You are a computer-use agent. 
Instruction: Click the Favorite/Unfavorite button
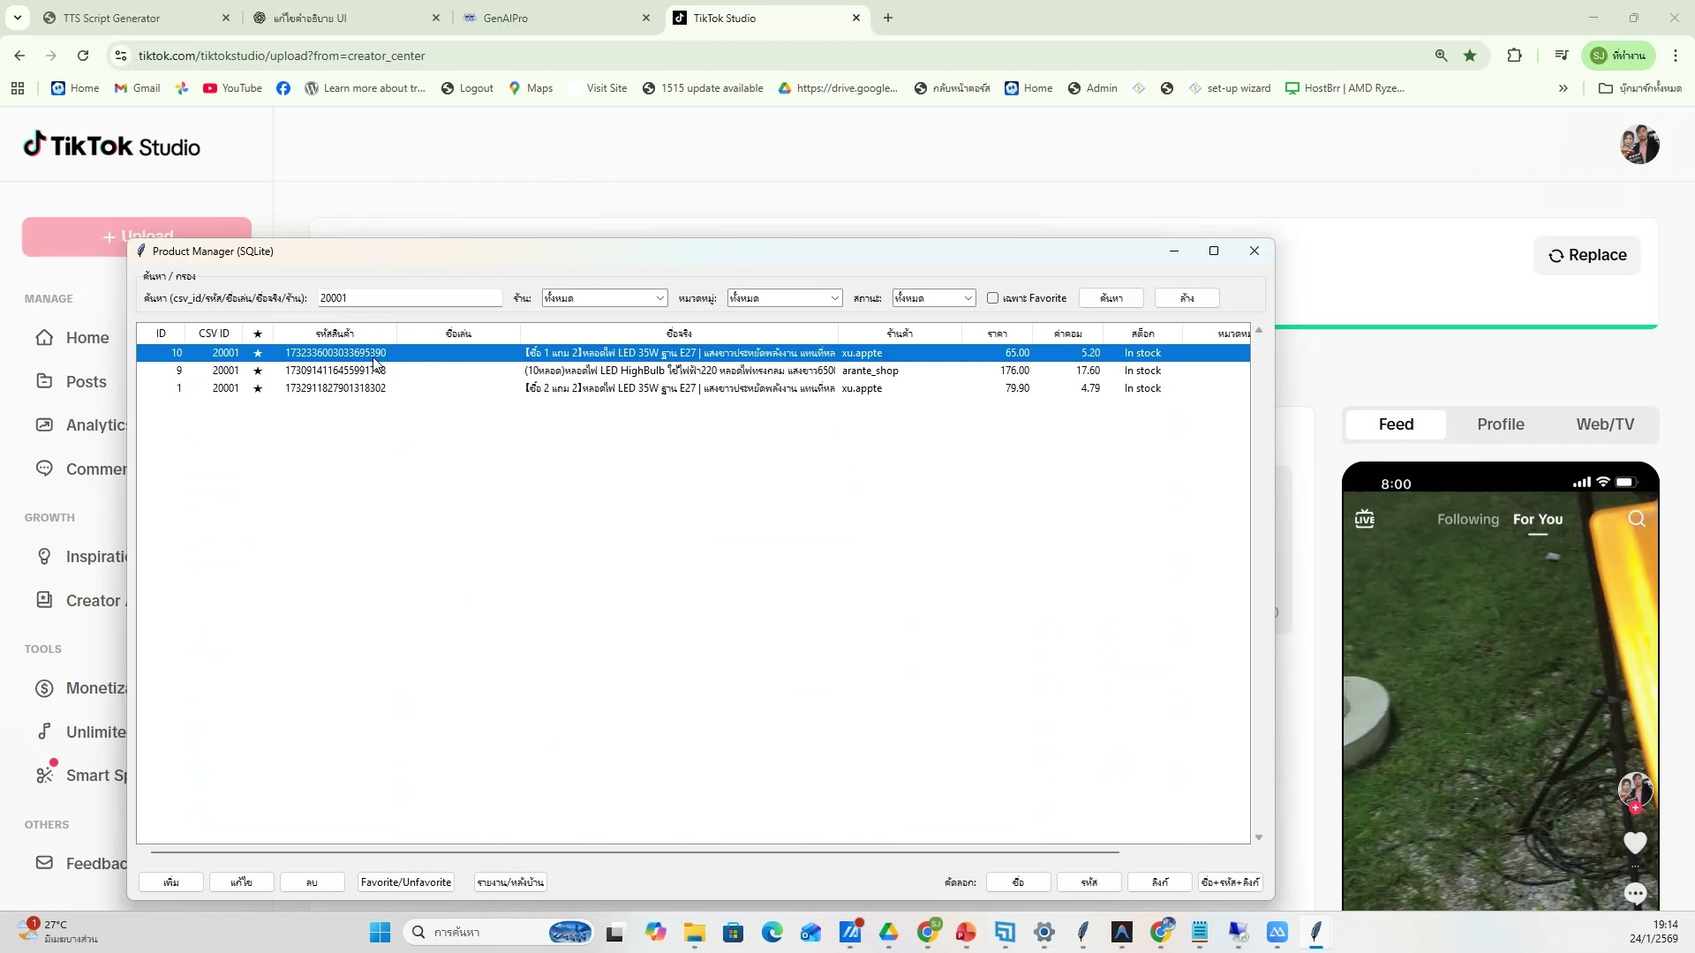(406, 882)
